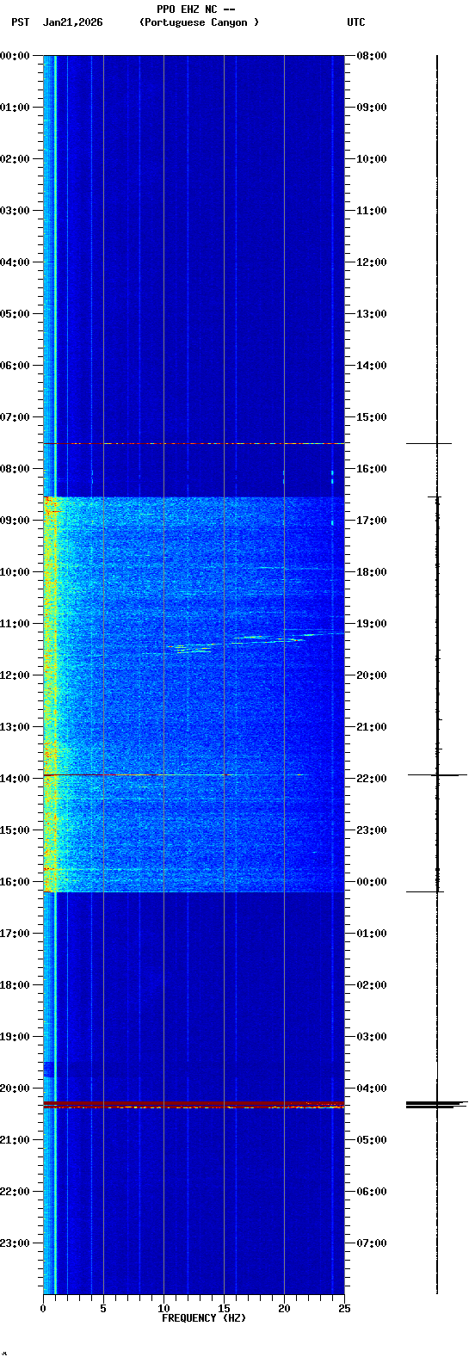Image resolution: width=475 pixels, height=1363 pixels.
Task: Click the "5" frequency axis tick label
Action: coord(103,1309)
